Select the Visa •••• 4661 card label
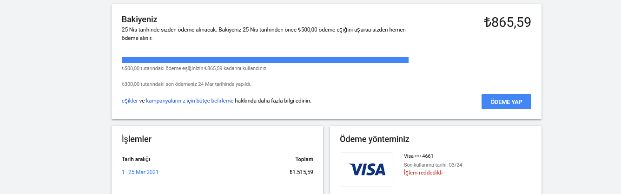This screenshot has width=621, height=194. point(418,156)
